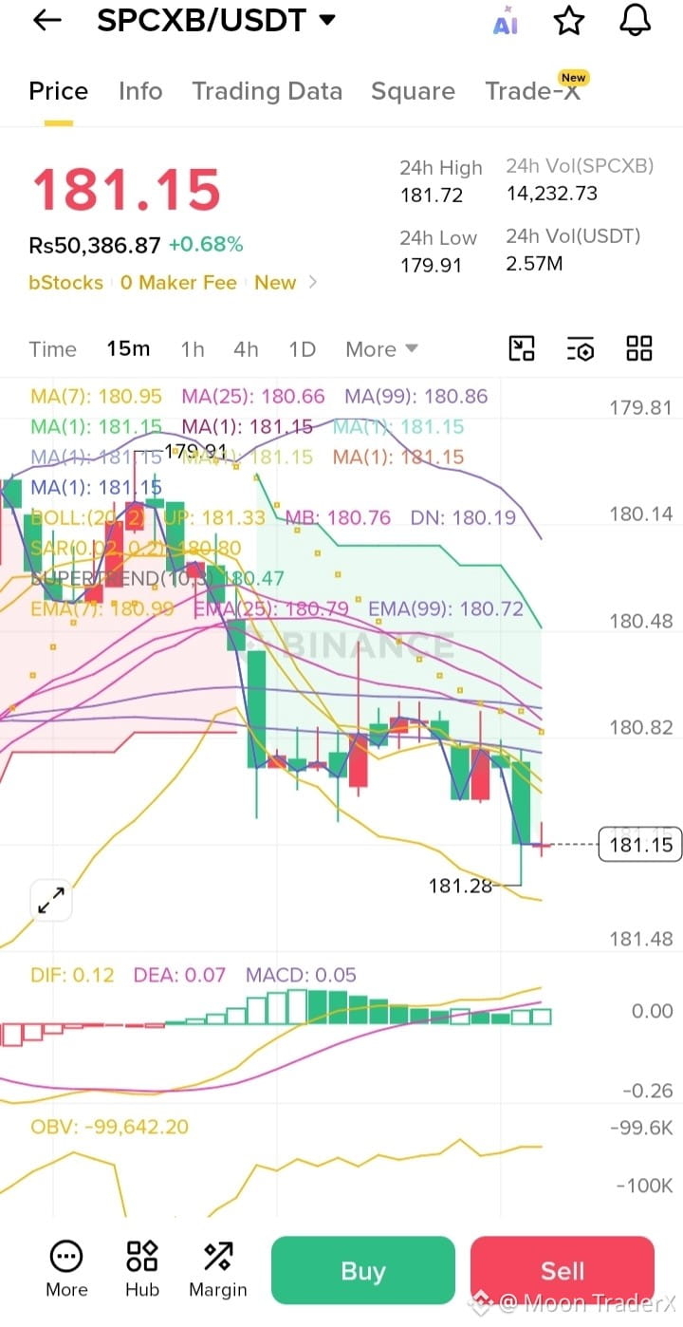Select the 15m interval
Screen dimensions: 683x1327
(128, 348)
